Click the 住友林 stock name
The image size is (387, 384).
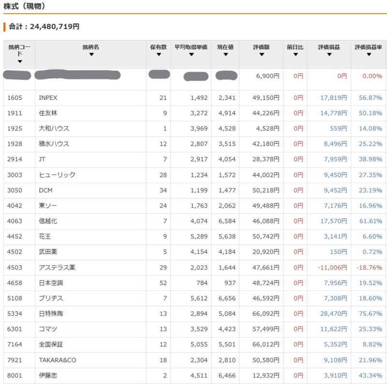tap(48, 113)
